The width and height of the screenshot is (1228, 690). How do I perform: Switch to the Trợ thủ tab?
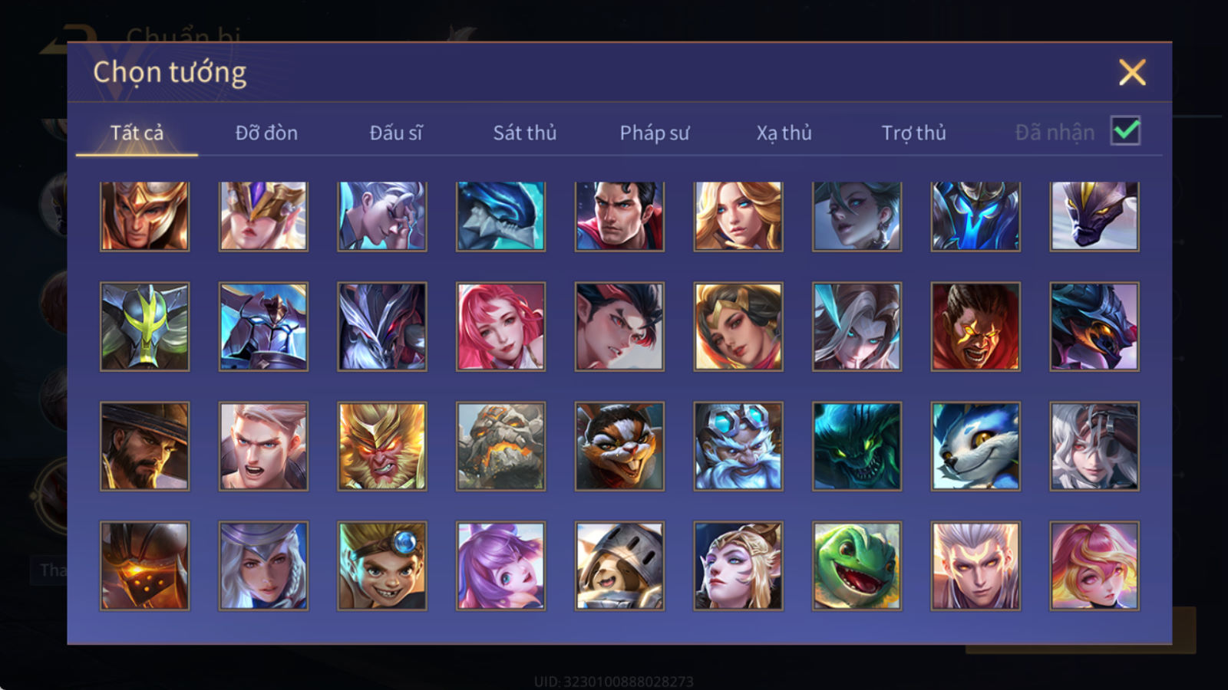tap(913, 133)
